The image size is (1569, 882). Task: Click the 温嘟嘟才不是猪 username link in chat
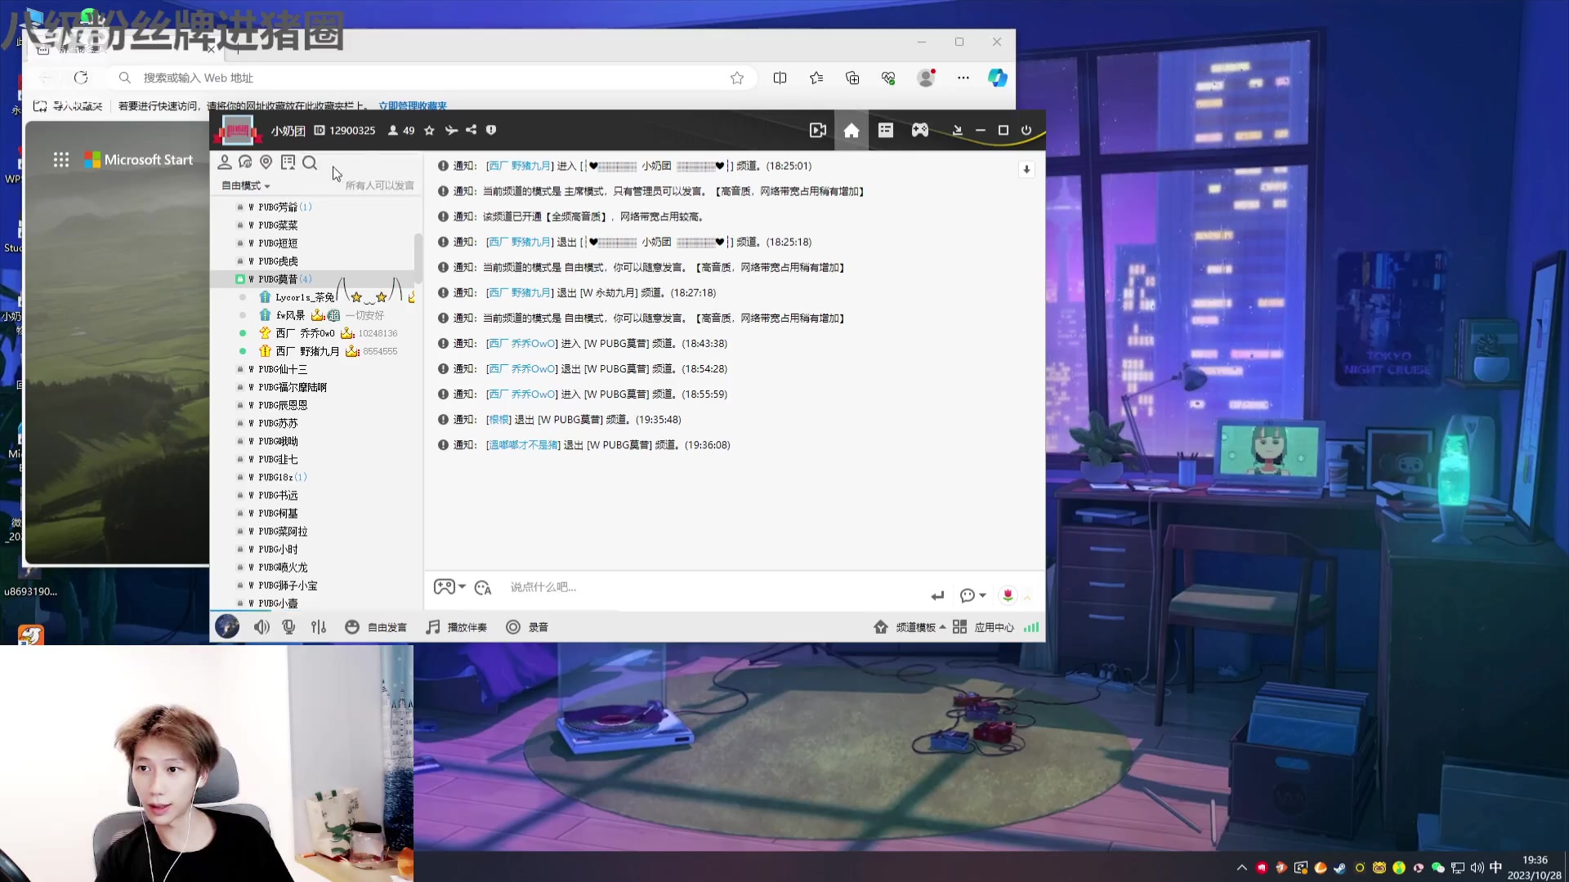tap(523, 445)
